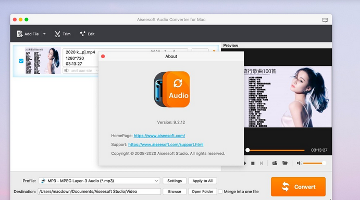Viewport: 360px width, 200px height.
Task: Mute audio with the speaker icon
Action: tap(299, 163)
